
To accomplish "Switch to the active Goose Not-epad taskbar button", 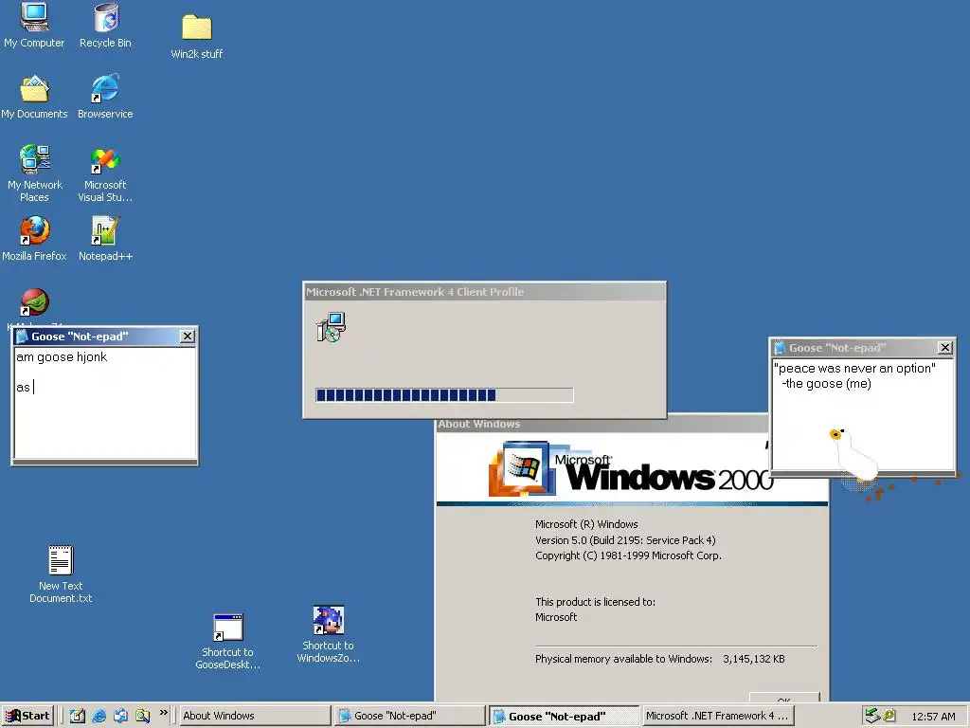I will point(565,716).
